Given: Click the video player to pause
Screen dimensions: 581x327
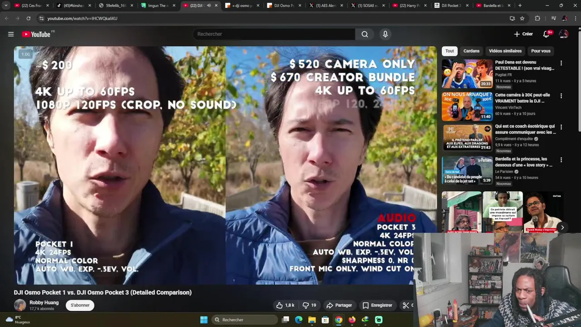Looking at the screenshot, I should (226, 165).
